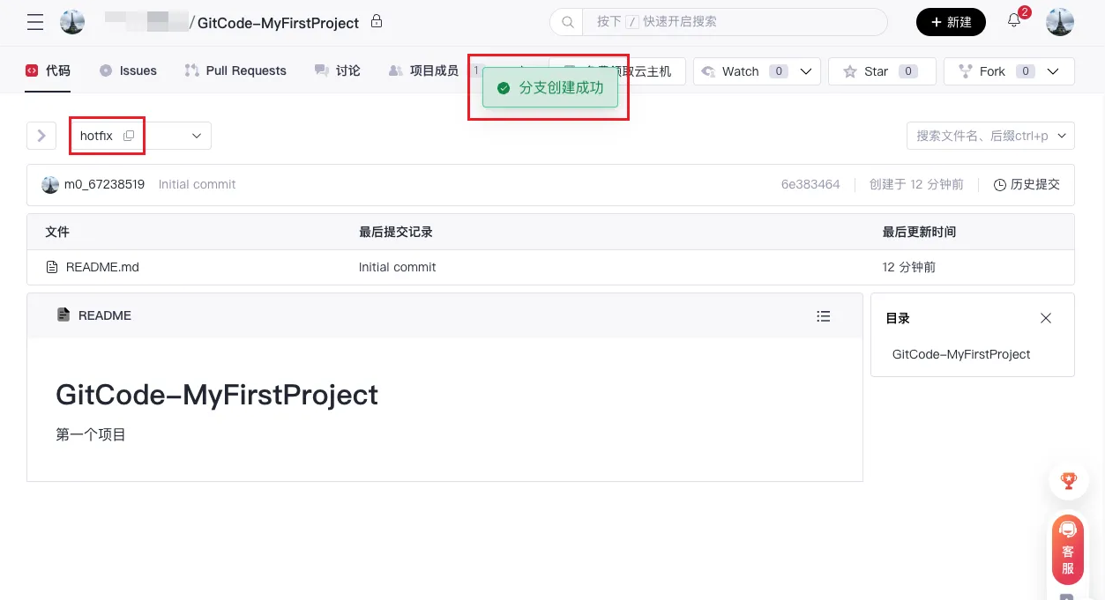Click the 新建 create button

tap(951, 22)
